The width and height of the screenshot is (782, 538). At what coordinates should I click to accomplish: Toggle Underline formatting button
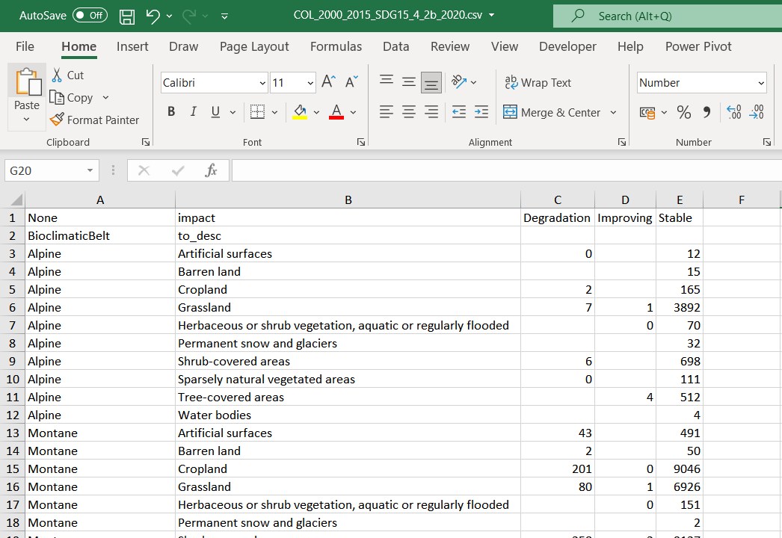click(215, 111)
